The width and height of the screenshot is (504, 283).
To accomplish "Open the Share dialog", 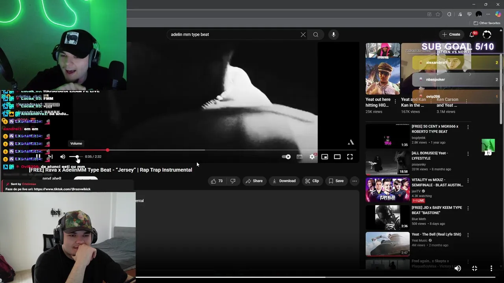I will coord(254,181).
